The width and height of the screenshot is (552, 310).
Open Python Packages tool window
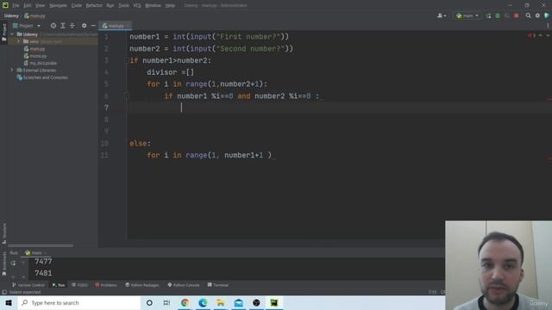pyautogui.click(x=142, y=285)
